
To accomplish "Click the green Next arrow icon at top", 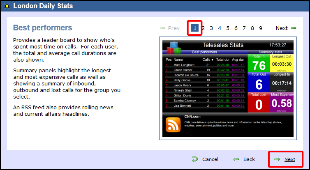I will tap(294, 28).
